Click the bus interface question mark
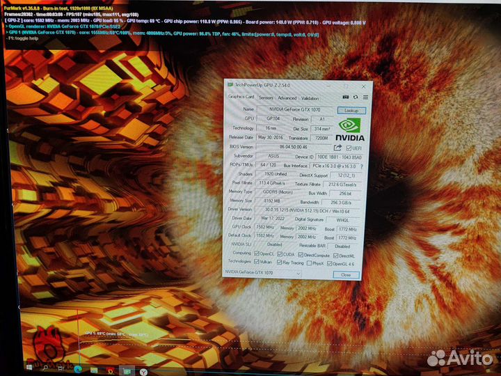This screenshot has height=376, width=501. point(361,166)
